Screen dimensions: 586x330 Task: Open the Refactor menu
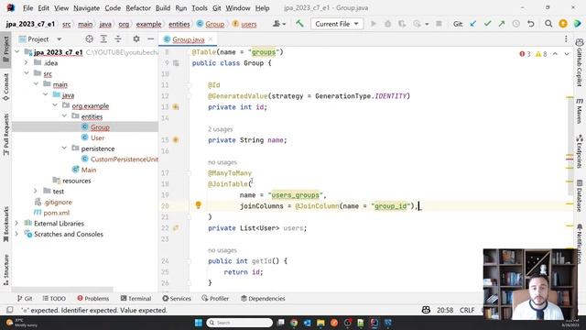pos(138,8)
